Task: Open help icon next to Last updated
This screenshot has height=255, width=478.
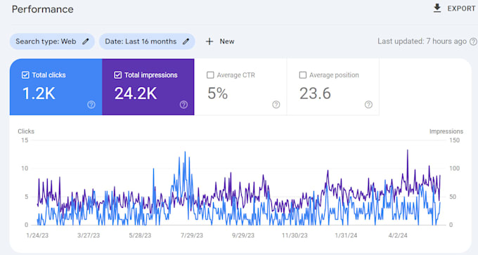Action: (x=473, y=41)
